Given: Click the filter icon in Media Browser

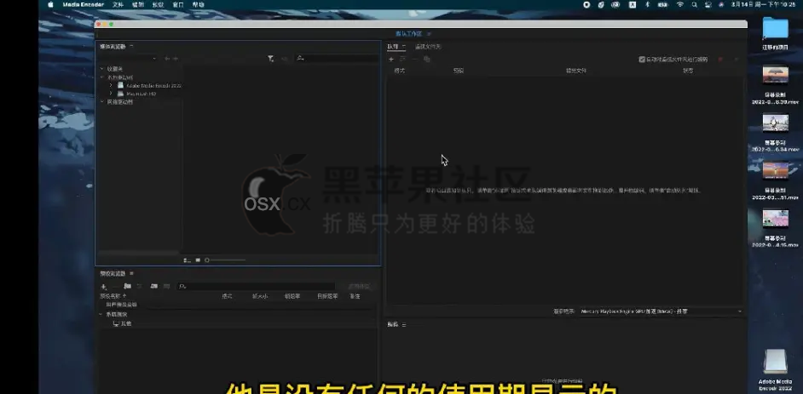Looking at the screenshot, I should (x=271, y=59).
